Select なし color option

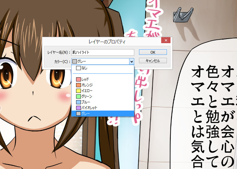point(103,68)
